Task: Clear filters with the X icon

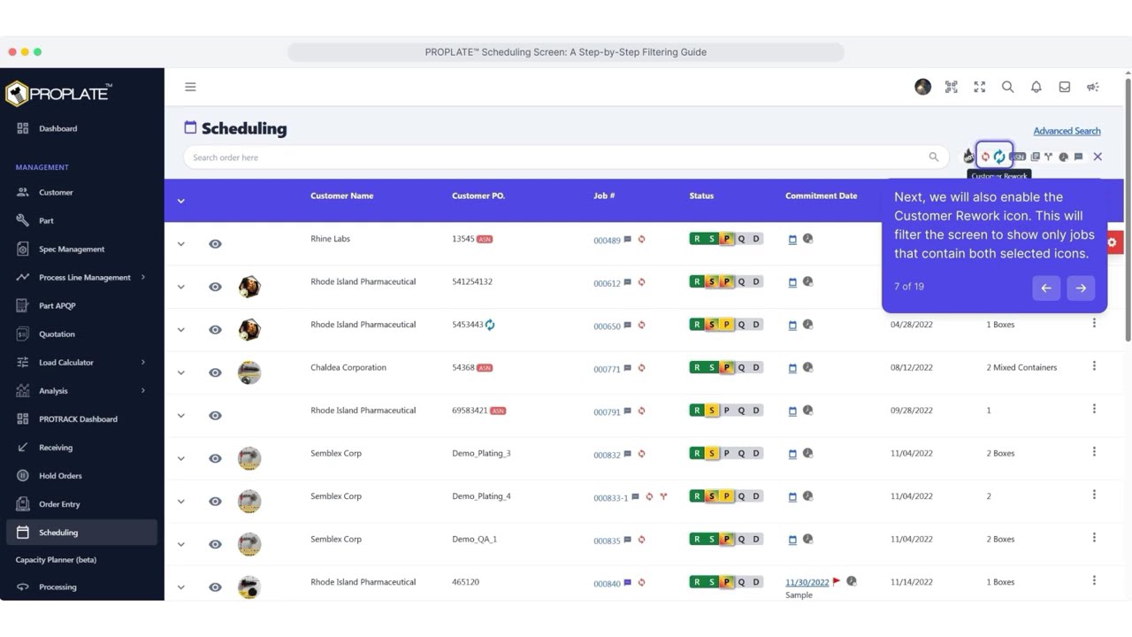Action: (1098, 157)
